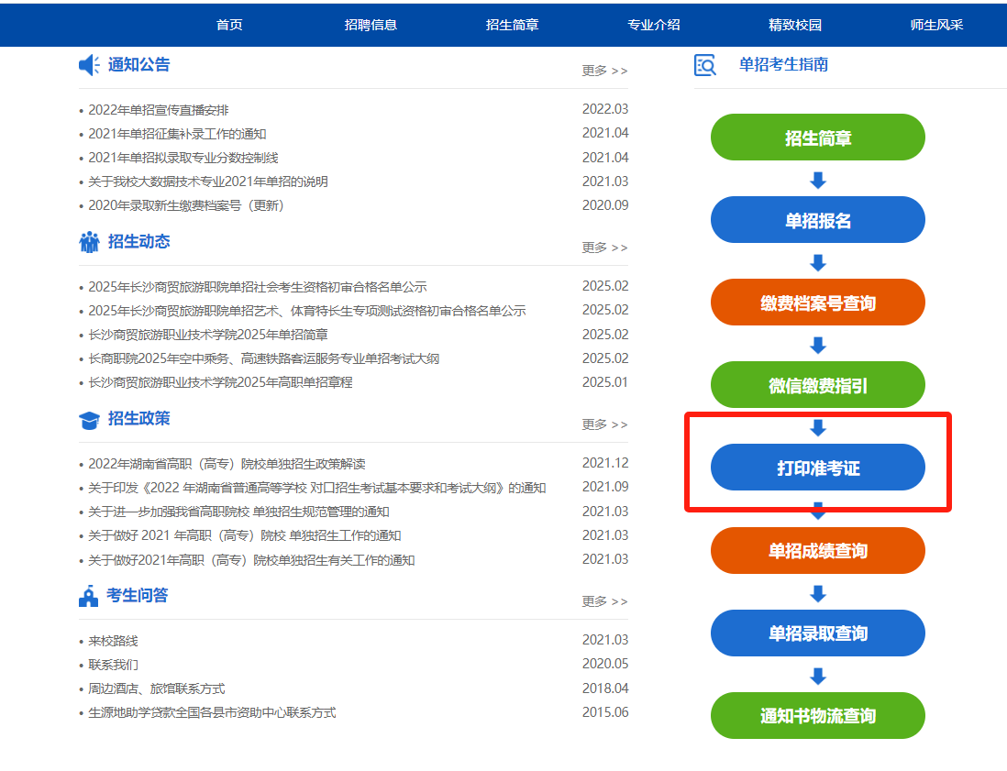Open 关于进一步加强我省高职院校单独招生规范管理的通知
Image resolution: width=1007 pixels, height=771 pixels.
click(238, 512)
